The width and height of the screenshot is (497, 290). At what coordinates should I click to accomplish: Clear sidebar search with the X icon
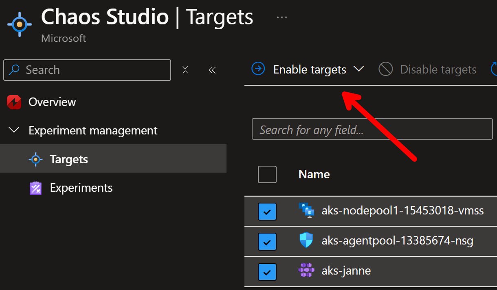coord(185,70)
